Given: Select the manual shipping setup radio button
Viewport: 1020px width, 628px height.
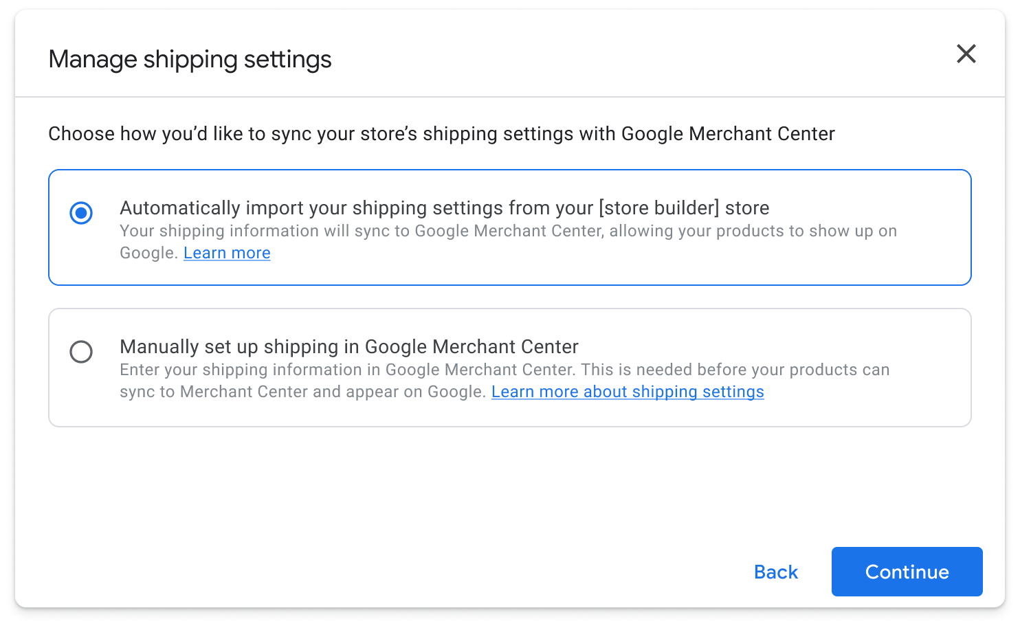Looking at the screenshot, I should (x=81, y=352).
